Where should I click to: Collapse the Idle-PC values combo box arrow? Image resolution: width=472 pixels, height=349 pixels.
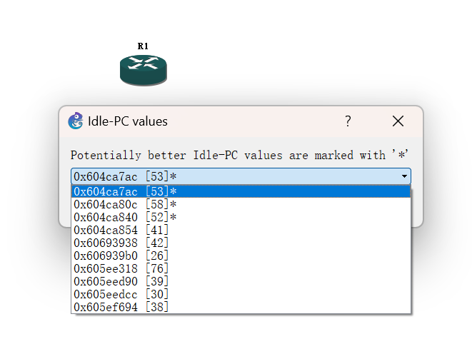(404, 176)
